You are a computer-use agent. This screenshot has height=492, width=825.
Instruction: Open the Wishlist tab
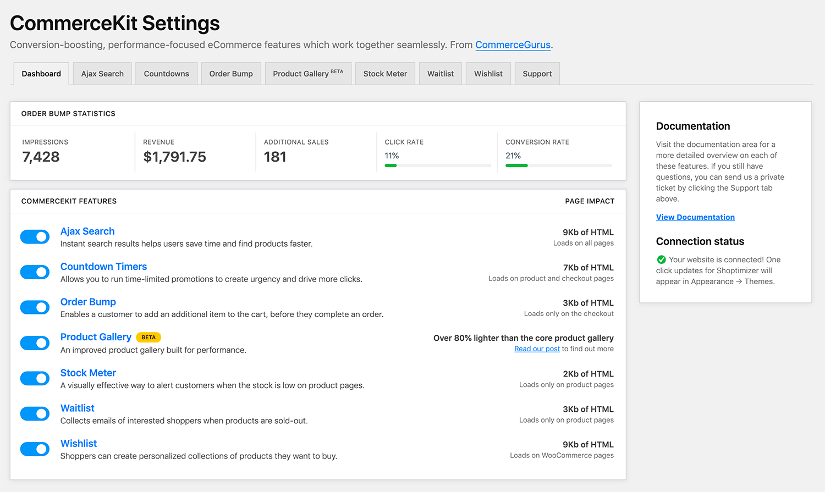click(x=488, y=74)
